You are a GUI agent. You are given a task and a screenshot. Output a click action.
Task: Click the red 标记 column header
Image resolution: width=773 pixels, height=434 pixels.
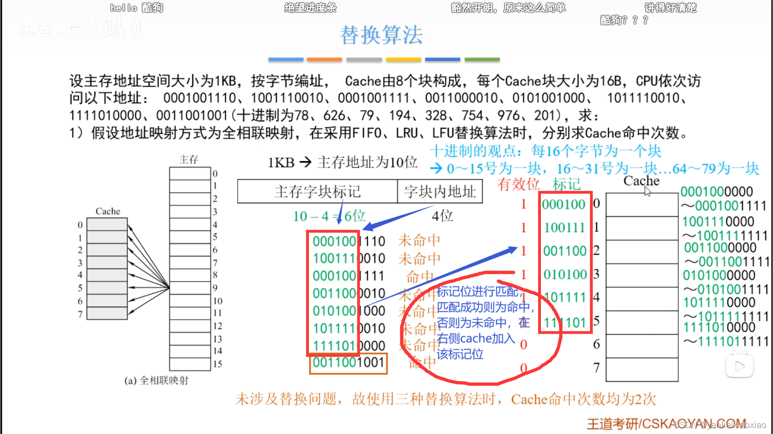(x=566, y=184)
